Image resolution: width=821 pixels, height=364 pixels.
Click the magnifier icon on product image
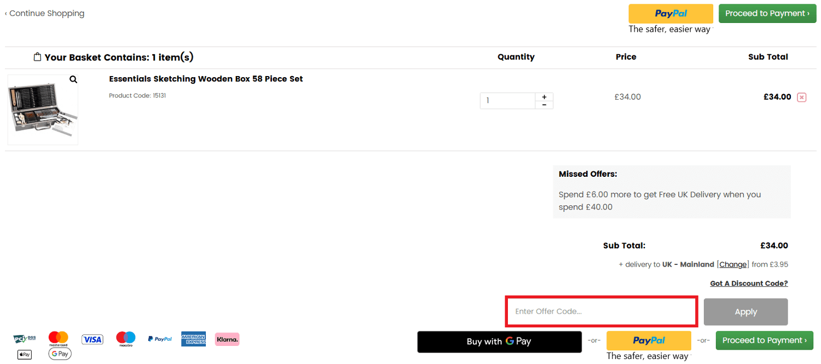tap(73, 80)
